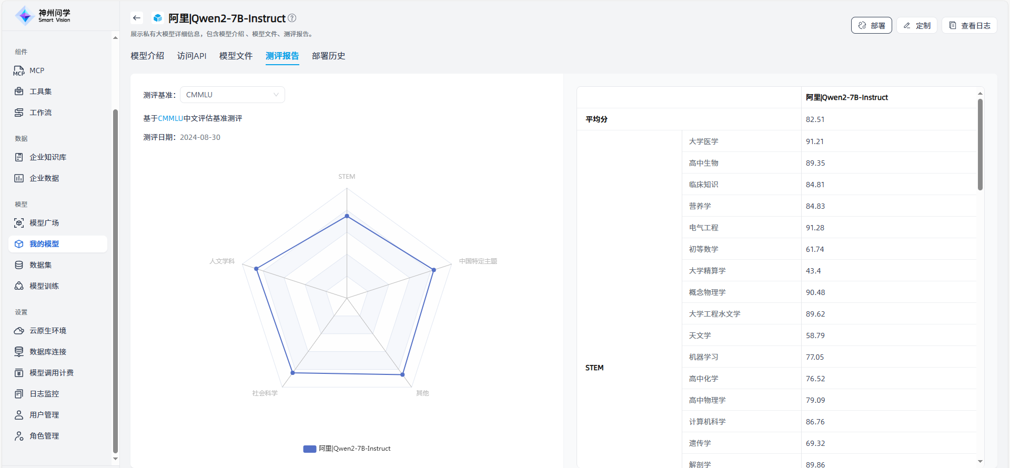The width and height of the screenshot is (1010, 468).
Task: Expand the 测评基准 CMMLU dropdown
Action: pyautogui.click(x=232, y=95)
